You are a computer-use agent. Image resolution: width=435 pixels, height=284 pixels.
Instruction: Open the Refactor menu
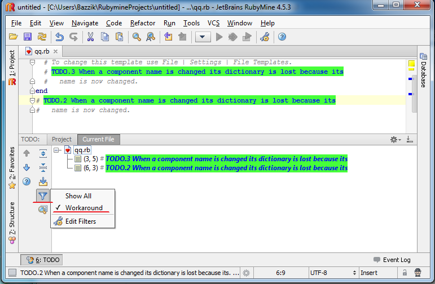143,23
